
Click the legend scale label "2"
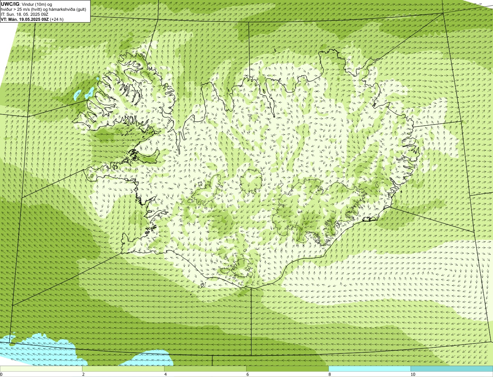pyautogui.click(x=83, y=374)
